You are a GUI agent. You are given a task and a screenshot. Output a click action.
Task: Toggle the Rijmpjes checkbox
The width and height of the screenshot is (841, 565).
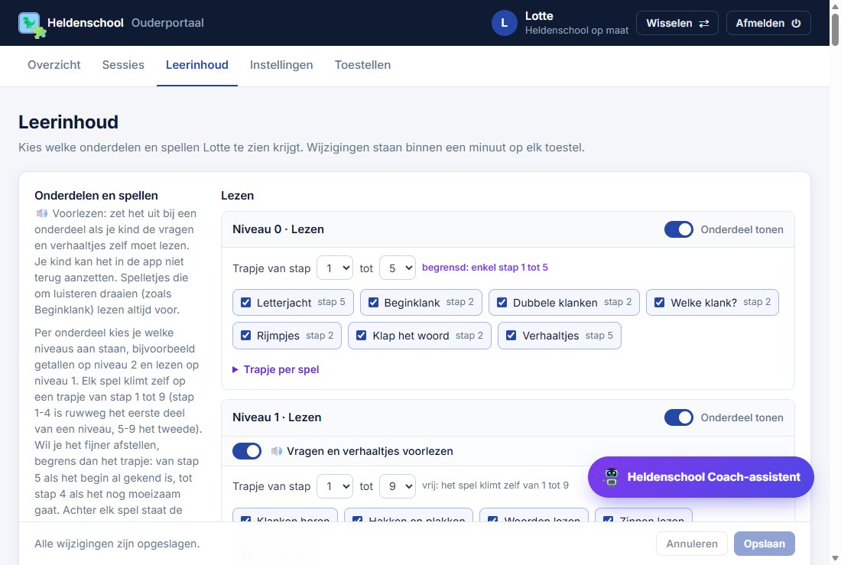point(245,336)
